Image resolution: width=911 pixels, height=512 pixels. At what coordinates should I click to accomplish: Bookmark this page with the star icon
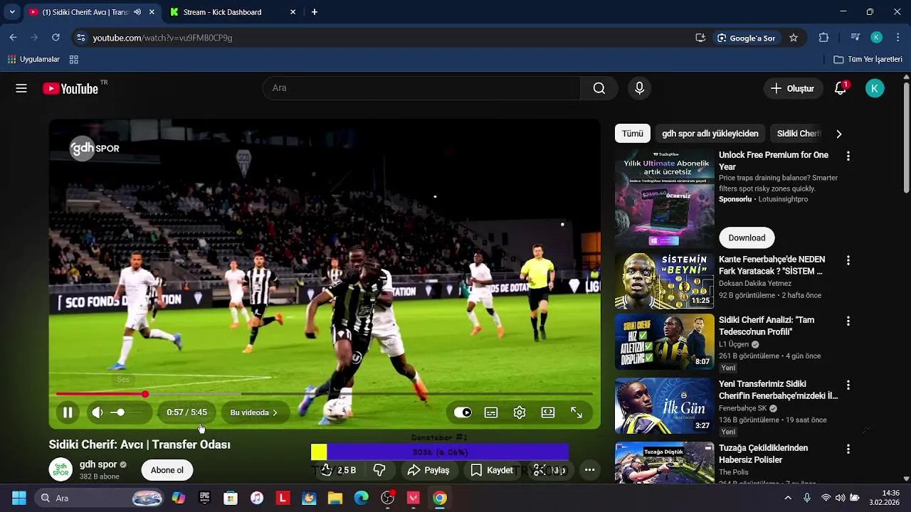[x=794, y=38]
